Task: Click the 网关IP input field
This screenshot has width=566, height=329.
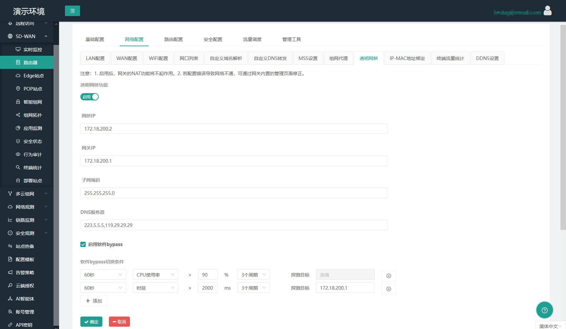Action: point(234,161)
